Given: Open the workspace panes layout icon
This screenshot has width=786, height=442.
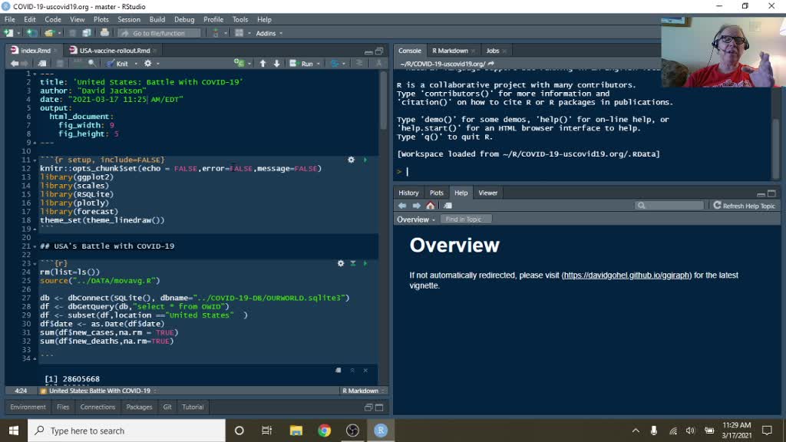Looking at the screenshot, I should click(239, 33).
